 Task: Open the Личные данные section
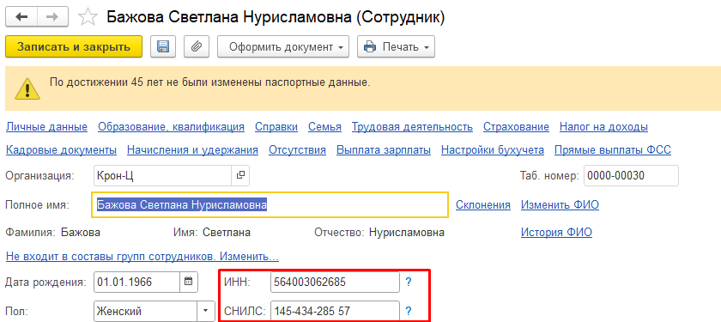click(46, 127)
